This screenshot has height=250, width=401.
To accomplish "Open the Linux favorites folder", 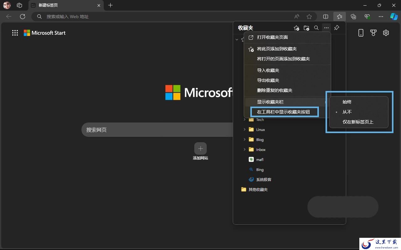I will coord(257,130).
